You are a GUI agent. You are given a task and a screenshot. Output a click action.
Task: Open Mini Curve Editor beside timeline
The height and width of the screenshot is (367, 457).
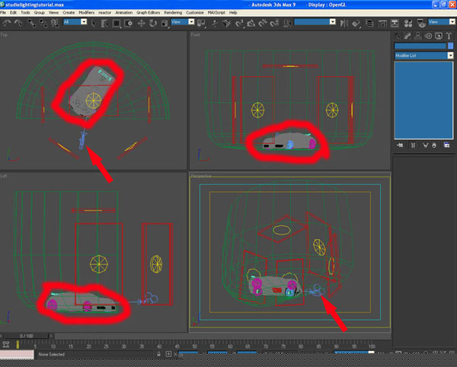point(6,345)
